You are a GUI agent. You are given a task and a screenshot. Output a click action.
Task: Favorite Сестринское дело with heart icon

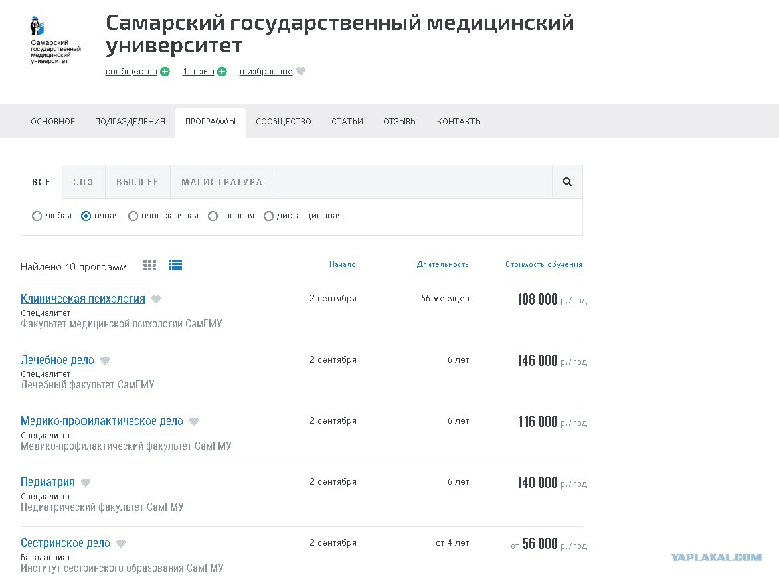click(x=121, y=543)
